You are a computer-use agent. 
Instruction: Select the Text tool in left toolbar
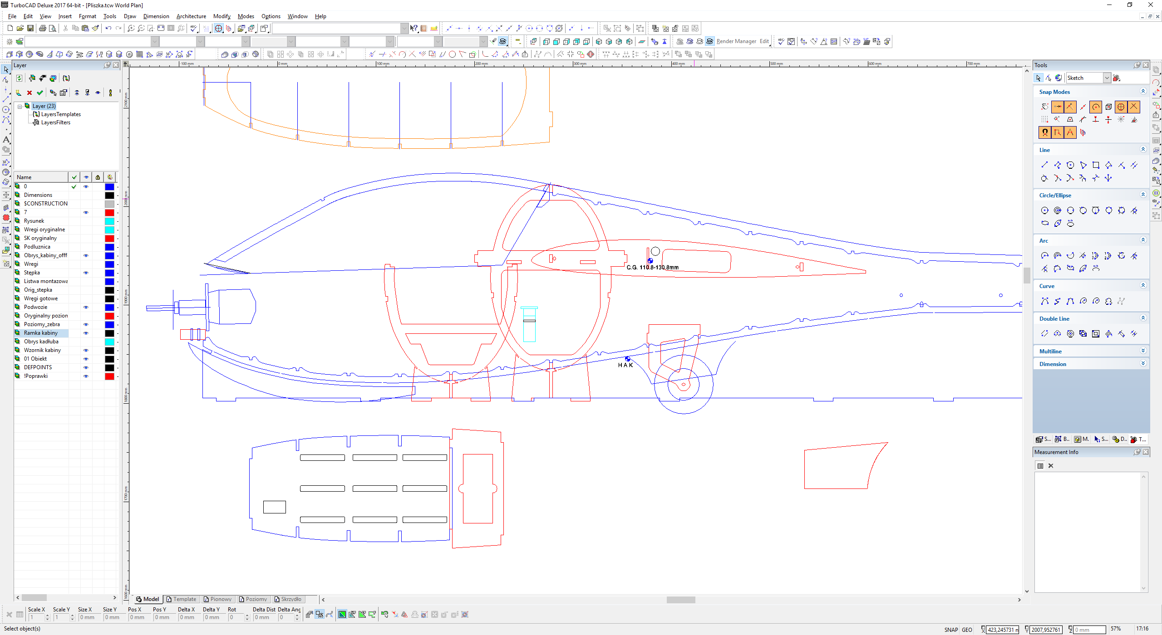6,140
